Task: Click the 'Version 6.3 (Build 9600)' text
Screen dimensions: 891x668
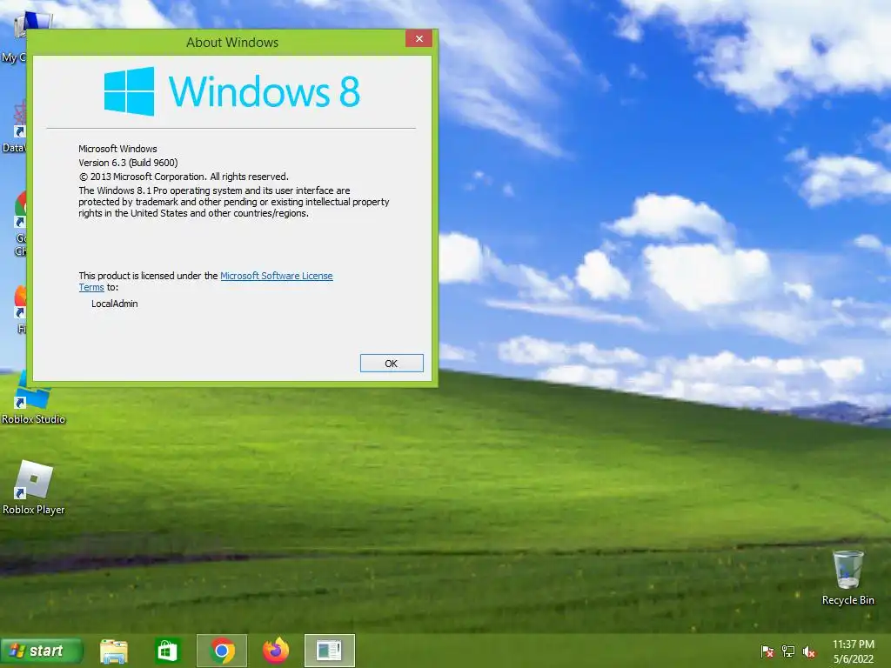Action: (x=128, y=163)
